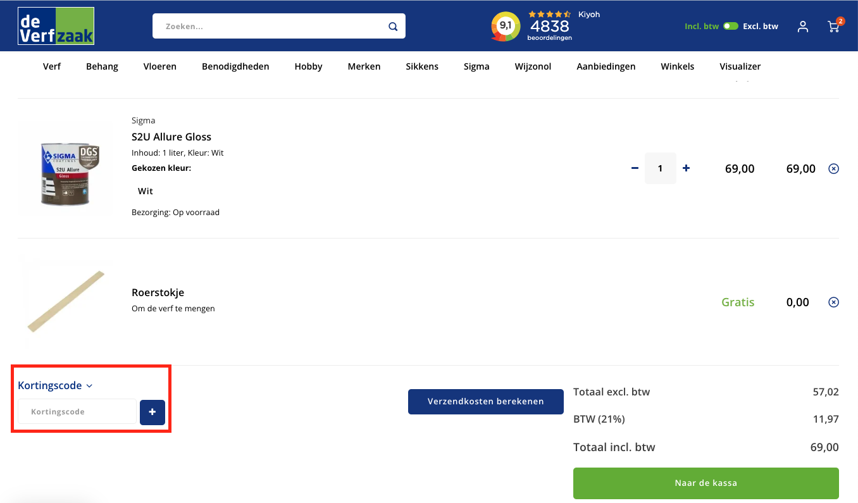Open the Aanbiedingen menu

[x=606, y=66]
